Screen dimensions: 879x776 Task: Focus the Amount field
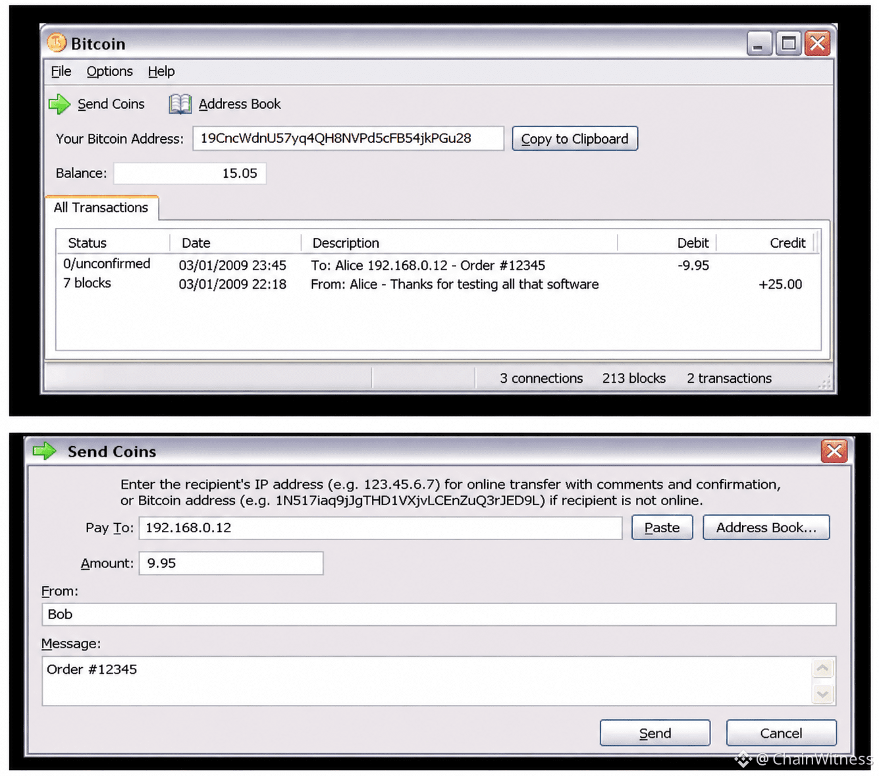pos(231,563)
